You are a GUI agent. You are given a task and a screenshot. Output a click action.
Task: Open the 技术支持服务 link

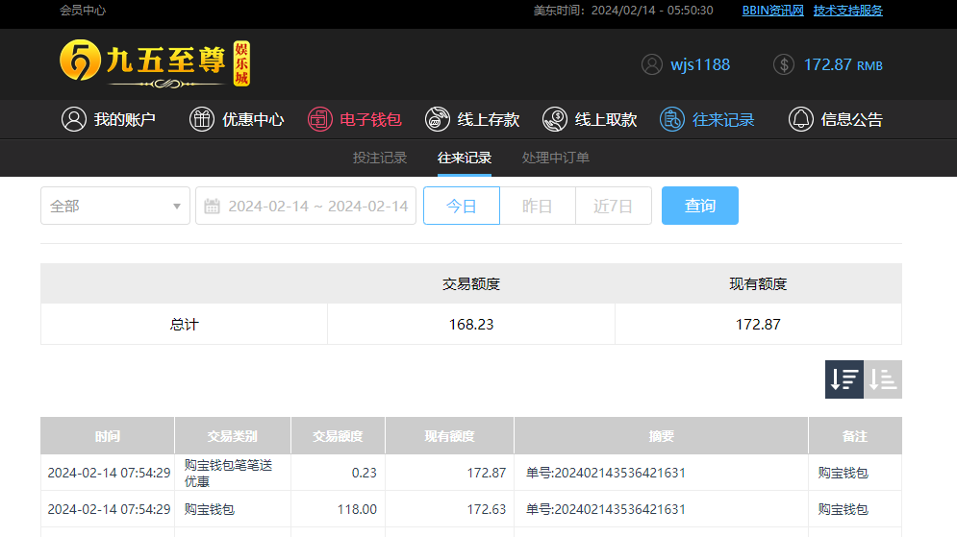pos(847,11)
